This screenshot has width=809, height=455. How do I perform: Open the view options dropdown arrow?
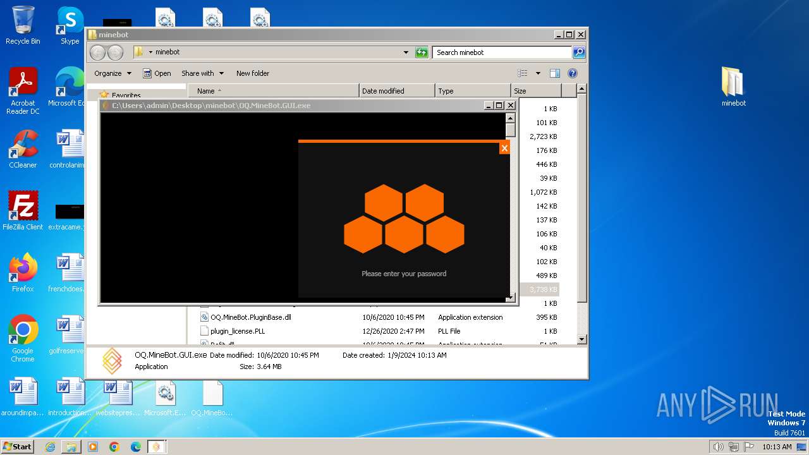point(538,73)
